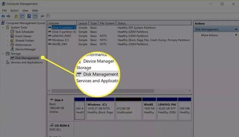This screenshot has width=239, height=137.
Task: Click the System Tools wrench icon
Action: 8,27
